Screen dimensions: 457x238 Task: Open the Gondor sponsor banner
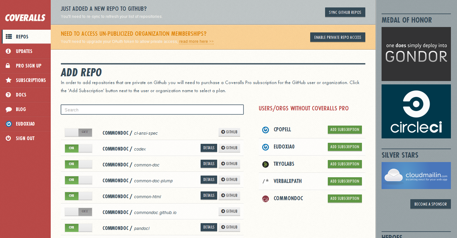click(x=416, y=54)
